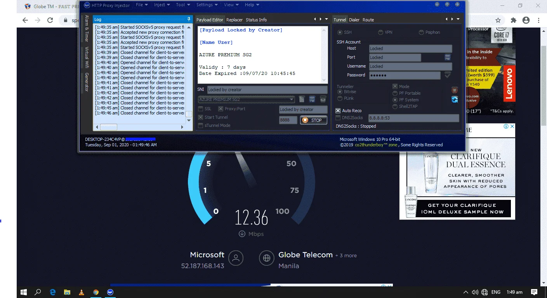Open File Explorer from taskbar
Screen dimensions: 547x298
tap(67, 292)
